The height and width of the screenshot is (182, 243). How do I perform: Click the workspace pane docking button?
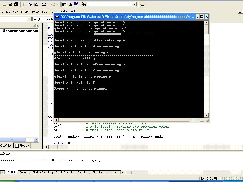pos(34,25)
